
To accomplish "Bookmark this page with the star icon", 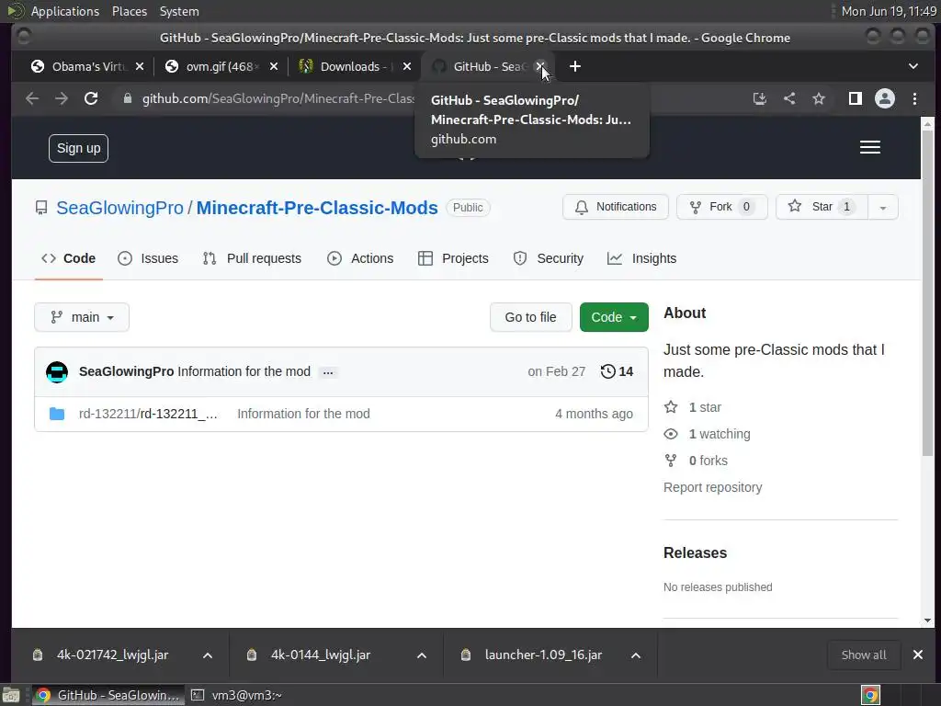I will pyautogui.click(x=819, y=98).
